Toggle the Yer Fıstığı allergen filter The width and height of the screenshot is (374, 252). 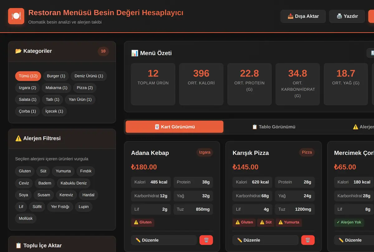pos(60,207)
